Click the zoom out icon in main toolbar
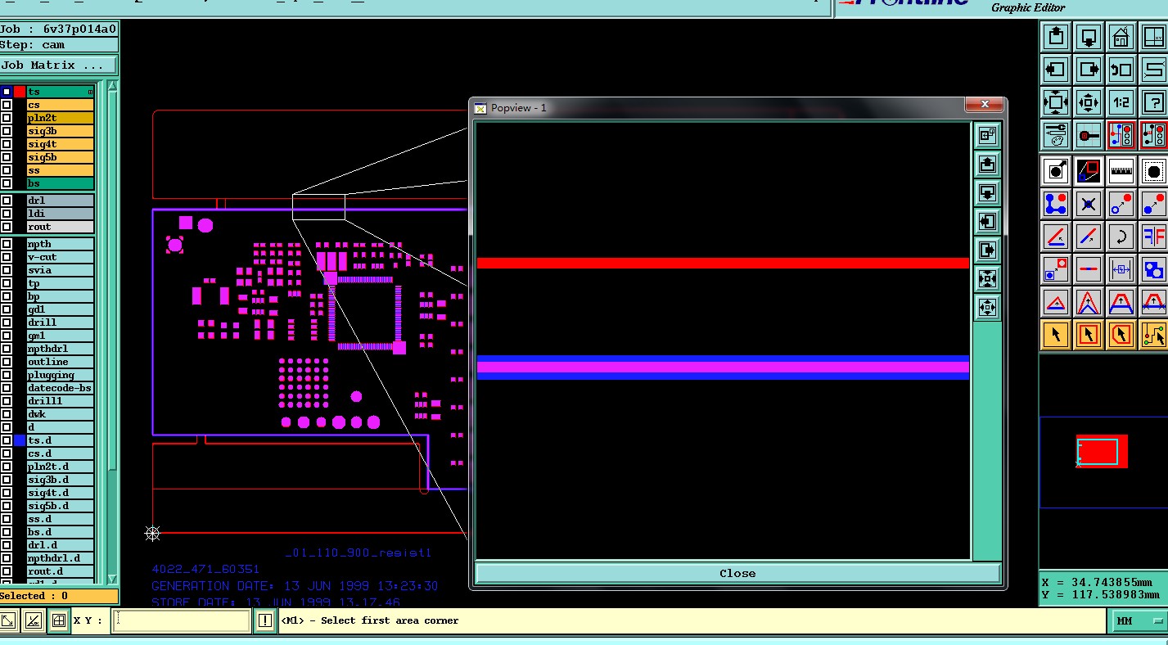 [1089, 102]
